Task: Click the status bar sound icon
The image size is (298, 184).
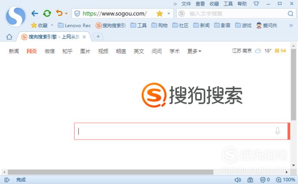Action: (x=238, y=180)
